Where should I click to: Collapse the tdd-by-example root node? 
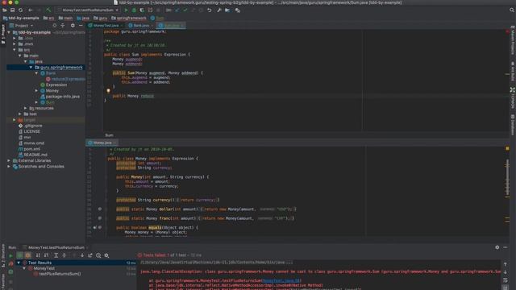click(x=9, y=32)
